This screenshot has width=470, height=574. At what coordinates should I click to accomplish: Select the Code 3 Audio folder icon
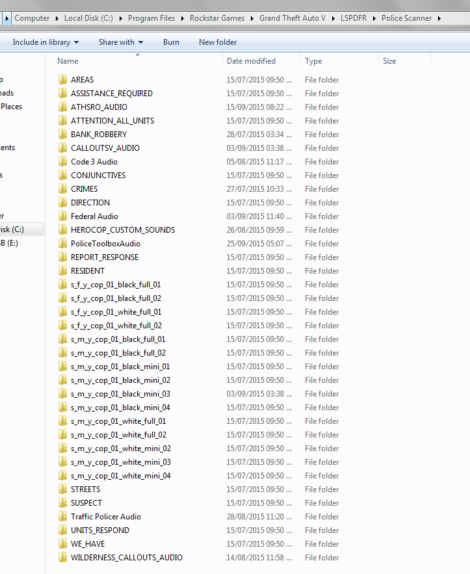(62, 161)
